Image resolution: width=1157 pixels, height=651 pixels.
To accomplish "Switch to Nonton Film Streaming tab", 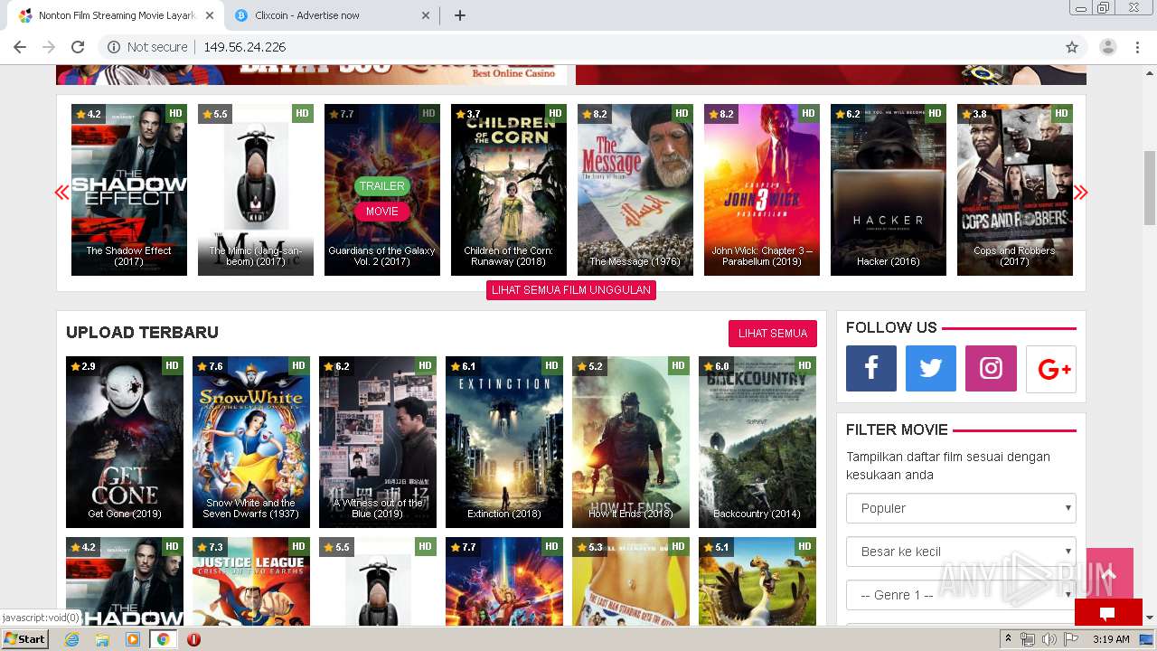I will tap(116, 15).
